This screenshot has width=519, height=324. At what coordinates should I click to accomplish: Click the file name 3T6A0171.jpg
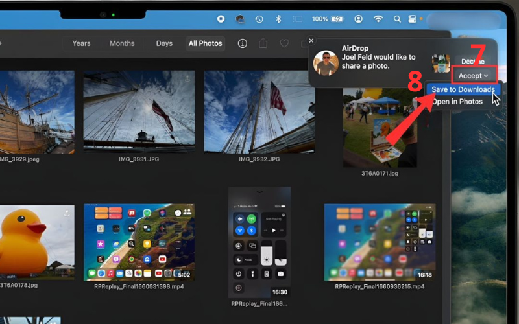(380, 173)
